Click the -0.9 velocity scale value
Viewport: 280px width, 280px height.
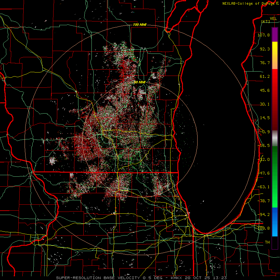[x=265, y=132]
